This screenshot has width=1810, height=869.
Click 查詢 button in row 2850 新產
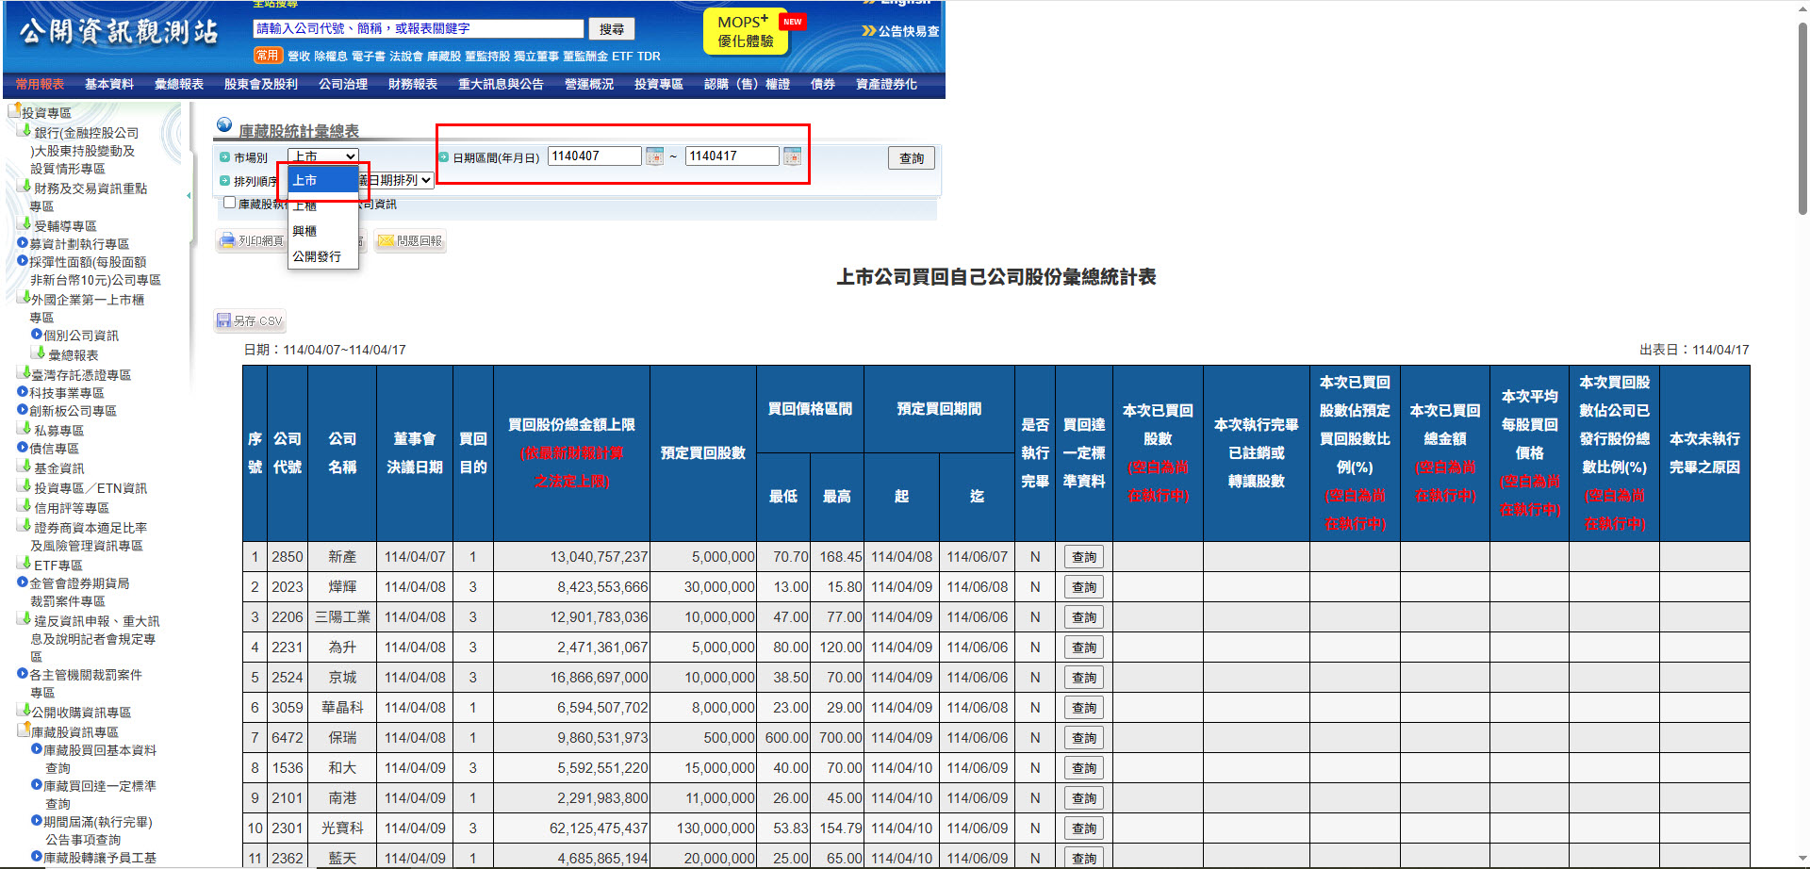pos(1084,557)
